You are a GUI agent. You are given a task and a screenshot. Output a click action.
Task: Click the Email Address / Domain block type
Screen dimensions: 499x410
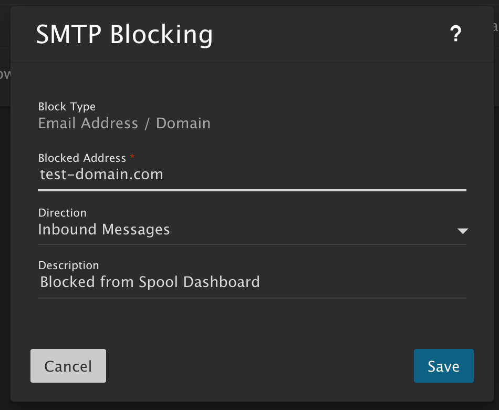(x=124, y=124)
